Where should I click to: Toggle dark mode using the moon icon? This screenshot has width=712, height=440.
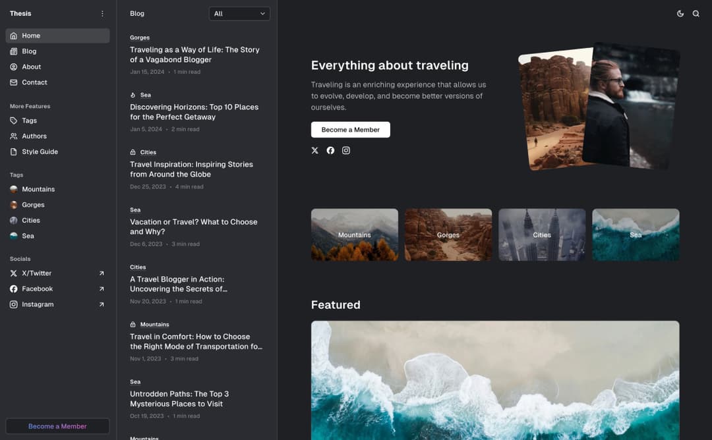point(680,13)
